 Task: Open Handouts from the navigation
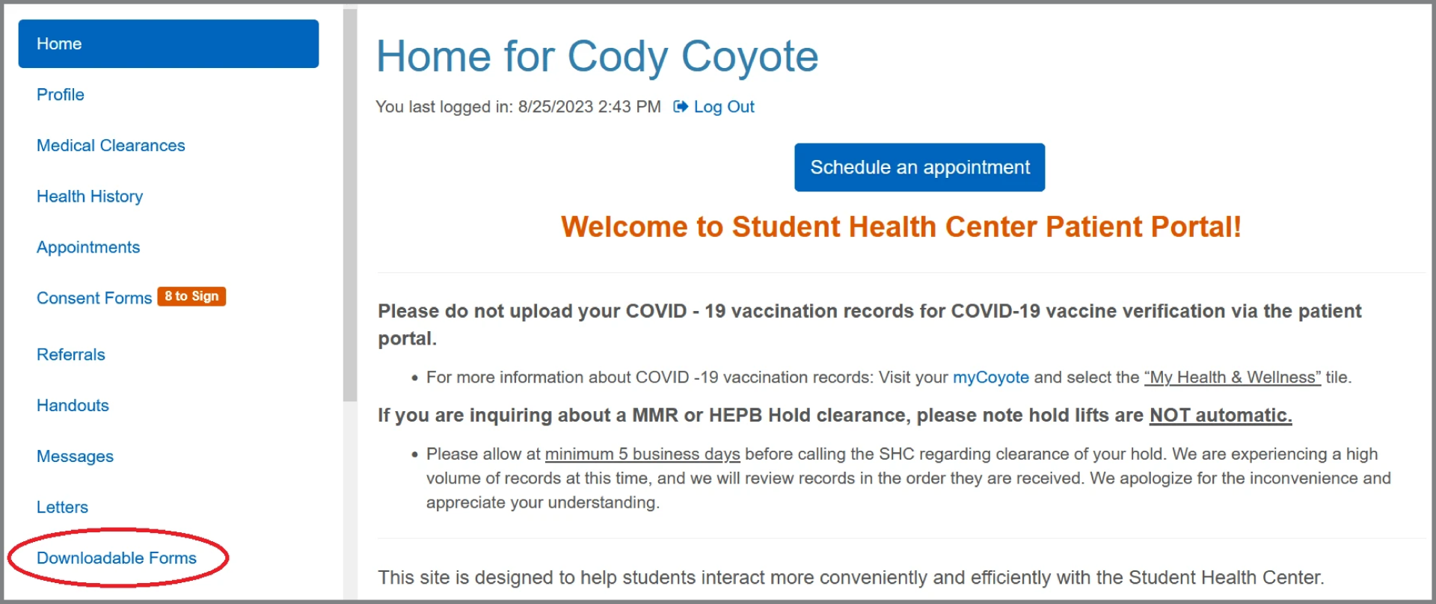[x=73, y=406]
